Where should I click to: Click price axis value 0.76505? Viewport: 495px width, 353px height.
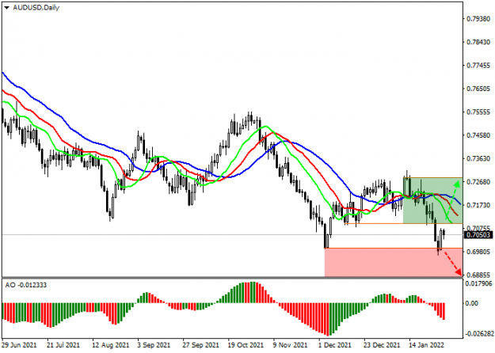click(478, 89)
